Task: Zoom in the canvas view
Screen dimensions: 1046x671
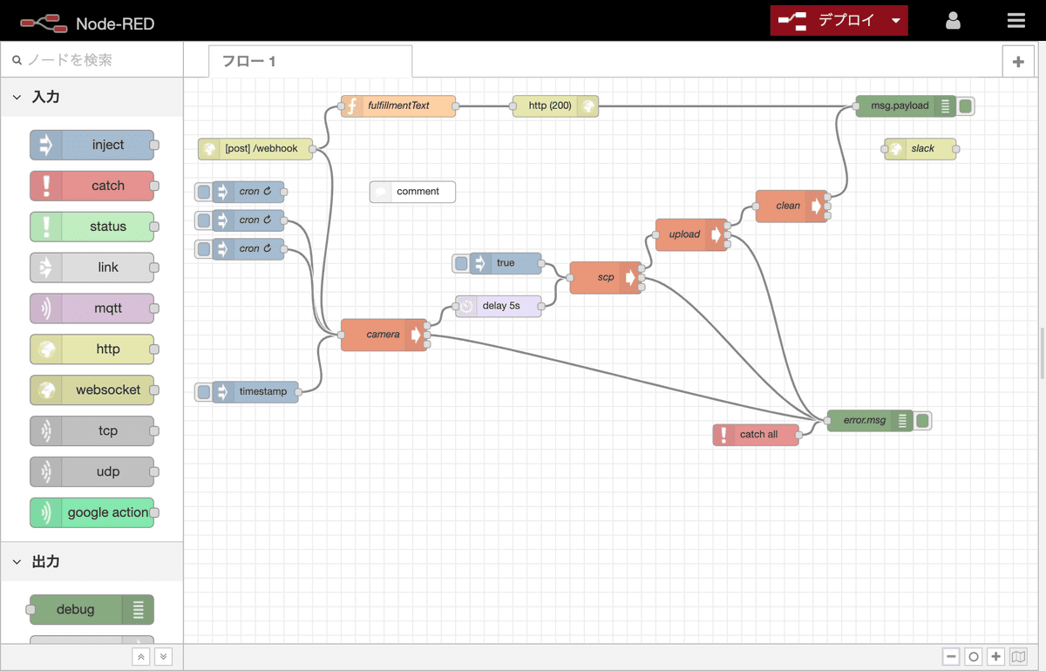Action: [x=995, y=657]
